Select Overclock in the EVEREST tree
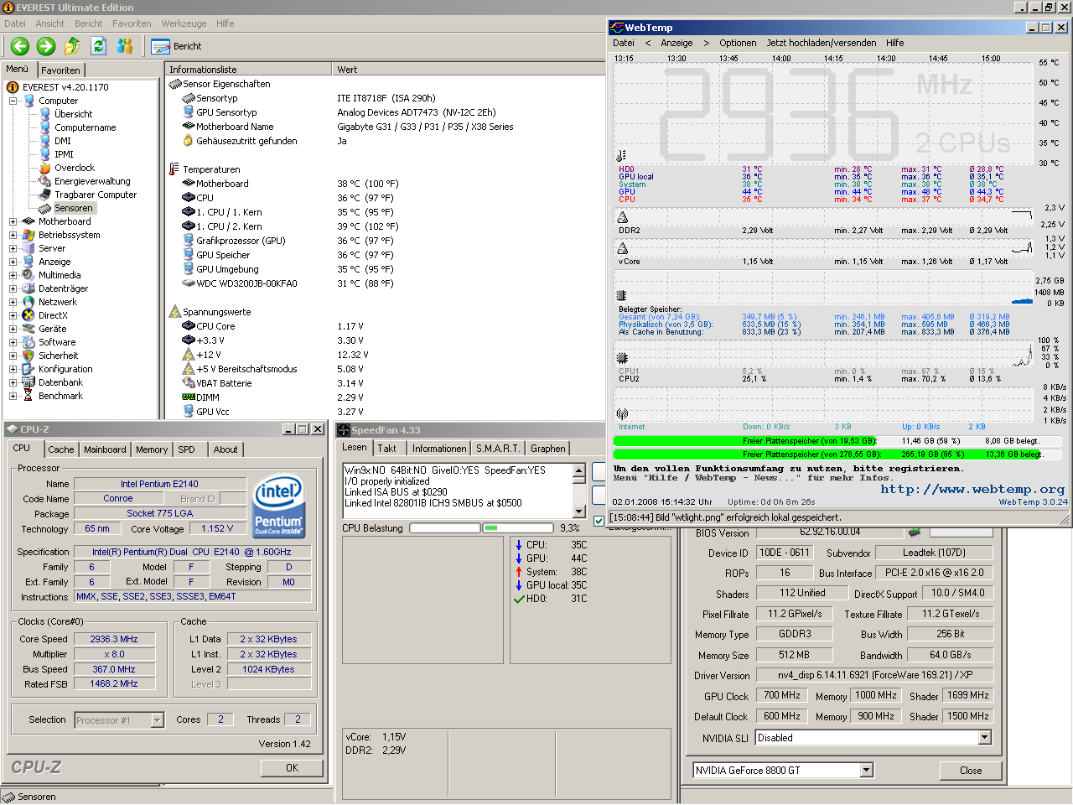The height and width of the screenshot is (805, 1073). click(x=75, y=168)
